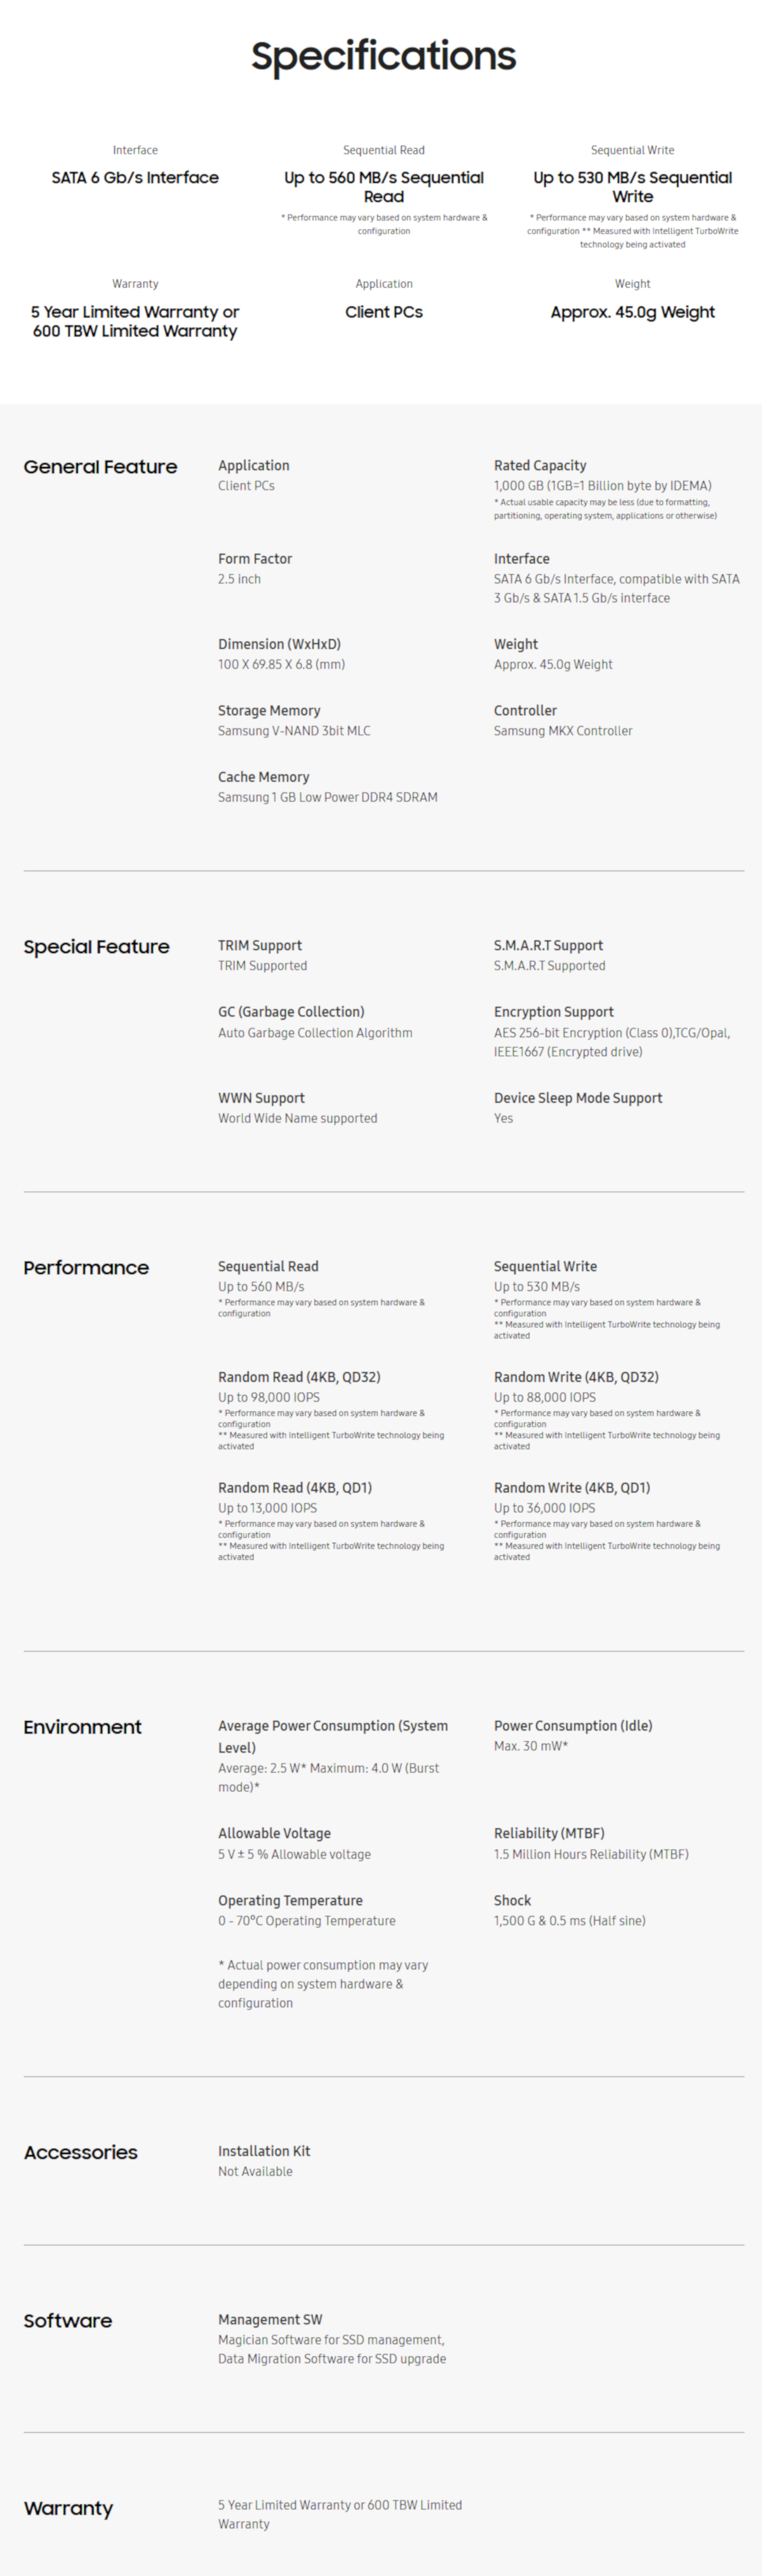Image resolution: width=762 pixels, height=2576 pixels.
Task: Select the Up to 36,000 IOPS value
Action: coord(544,1508)
